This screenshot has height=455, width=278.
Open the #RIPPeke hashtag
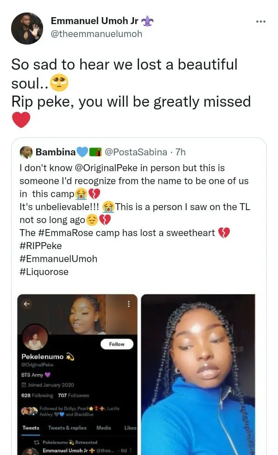coord(41,246)
